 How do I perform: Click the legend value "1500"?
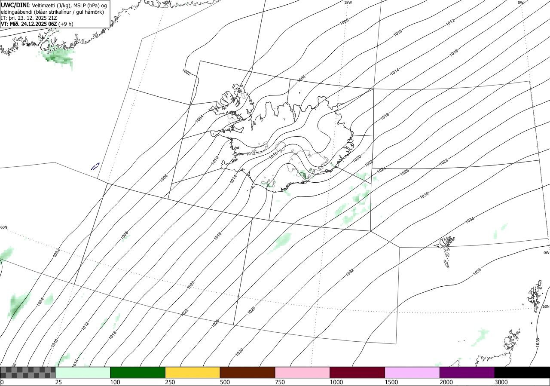pos(391,382)
